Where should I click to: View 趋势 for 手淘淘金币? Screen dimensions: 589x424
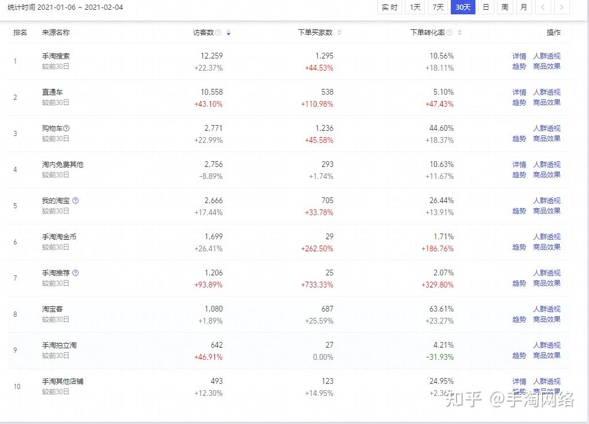click(x=519, y=247)
